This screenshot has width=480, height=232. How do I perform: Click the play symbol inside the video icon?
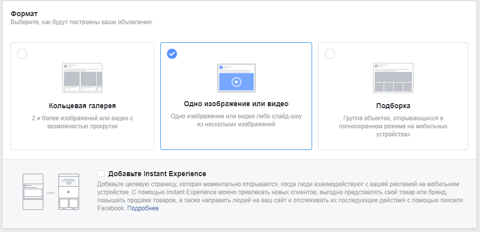pyautogui.click(x=236, y=82)
